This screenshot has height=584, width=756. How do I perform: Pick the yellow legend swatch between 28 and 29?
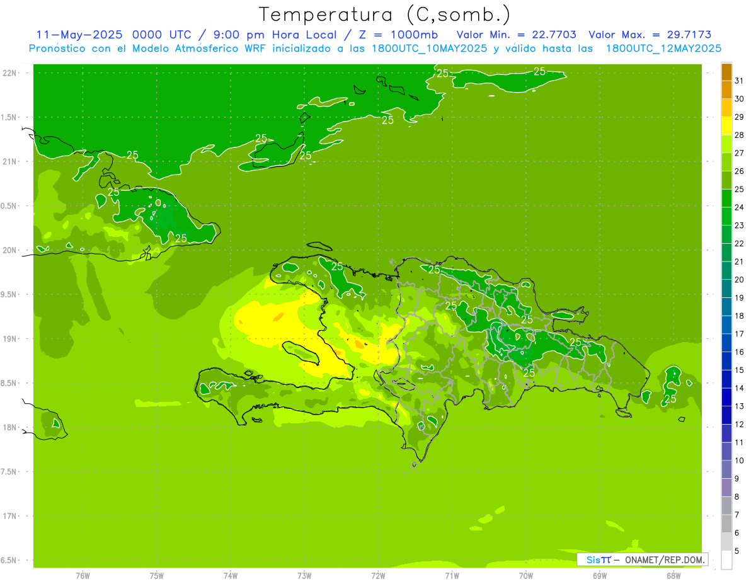coord(726,126)
